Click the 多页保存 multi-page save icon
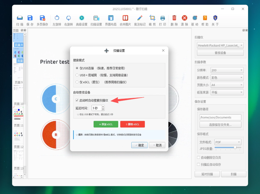The width and height of the screenshot is (260, 194). click(42, 18)
